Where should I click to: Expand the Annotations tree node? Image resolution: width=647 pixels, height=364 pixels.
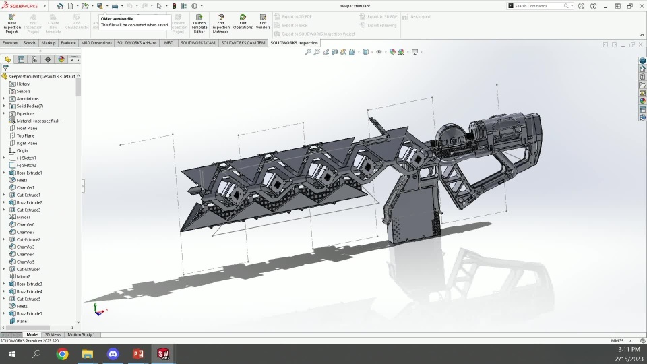pos(4,98)
